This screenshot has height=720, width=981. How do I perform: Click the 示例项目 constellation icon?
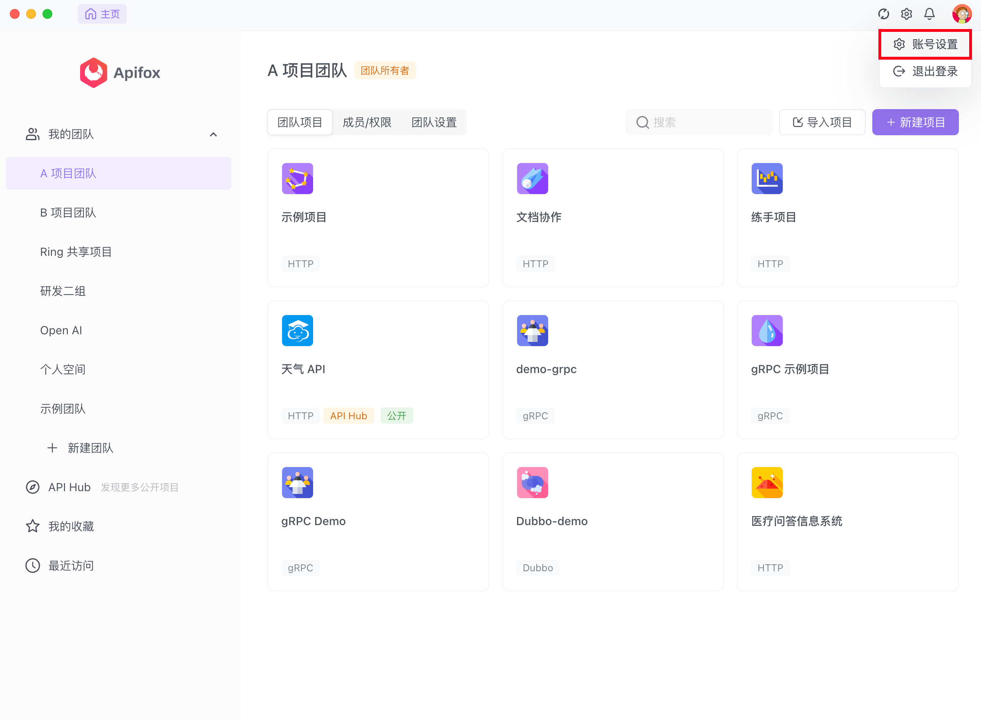click(x=297, y=178)
